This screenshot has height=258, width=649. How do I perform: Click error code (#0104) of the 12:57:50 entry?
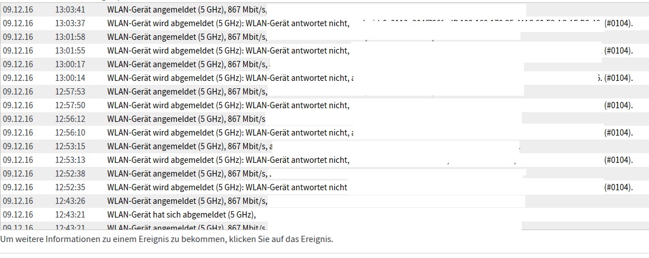click(x=618, y=105)
